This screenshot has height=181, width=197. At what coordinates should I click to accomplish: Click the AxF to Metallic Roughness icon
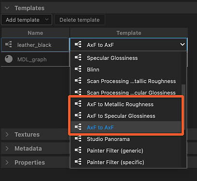[78, 104]
